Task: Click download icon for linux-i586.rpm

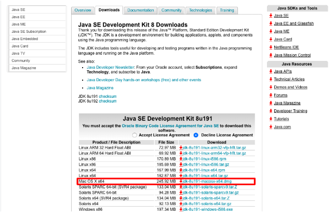Action: pyautogui.click(x=181, y=159)
